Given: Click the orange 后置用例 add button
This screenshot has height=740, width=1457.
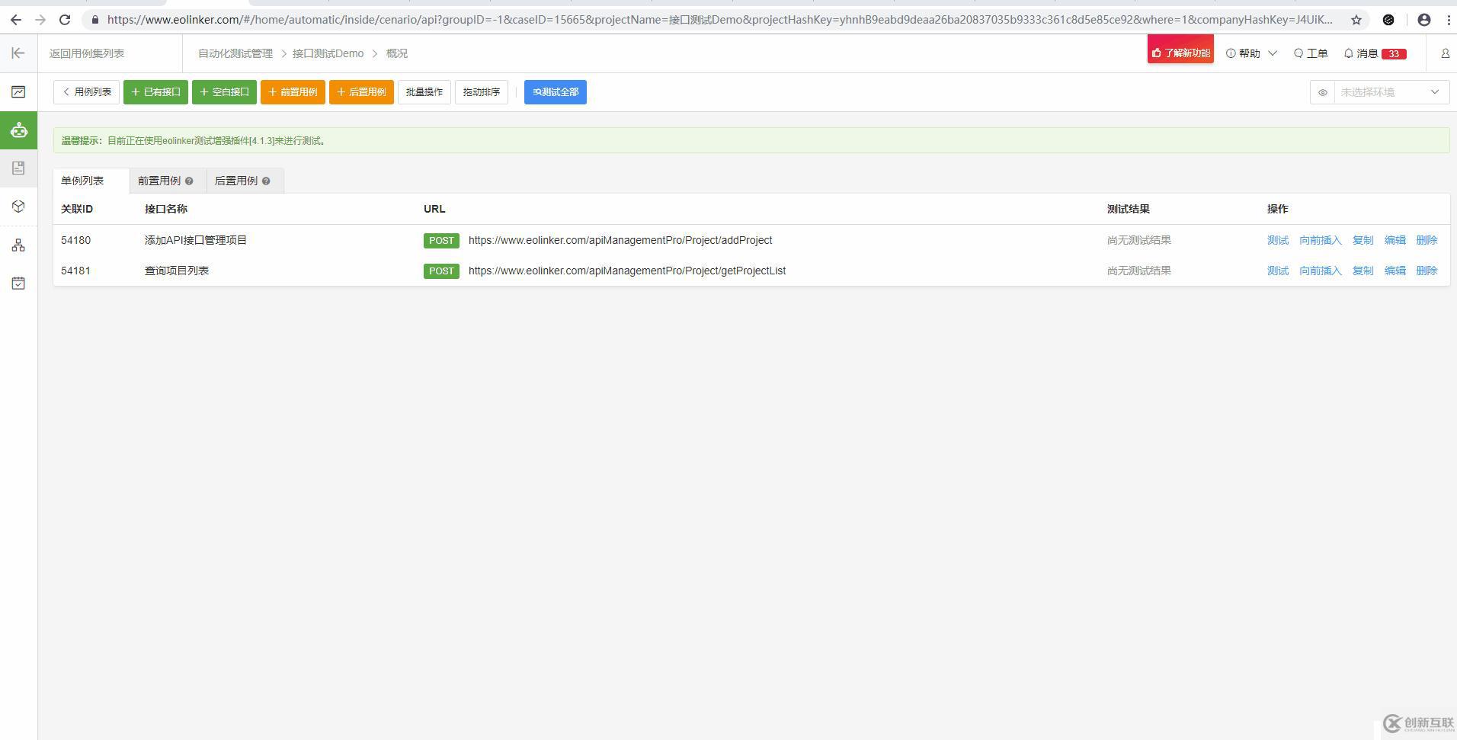Looking at the screenshot, I should coord(361,92).
